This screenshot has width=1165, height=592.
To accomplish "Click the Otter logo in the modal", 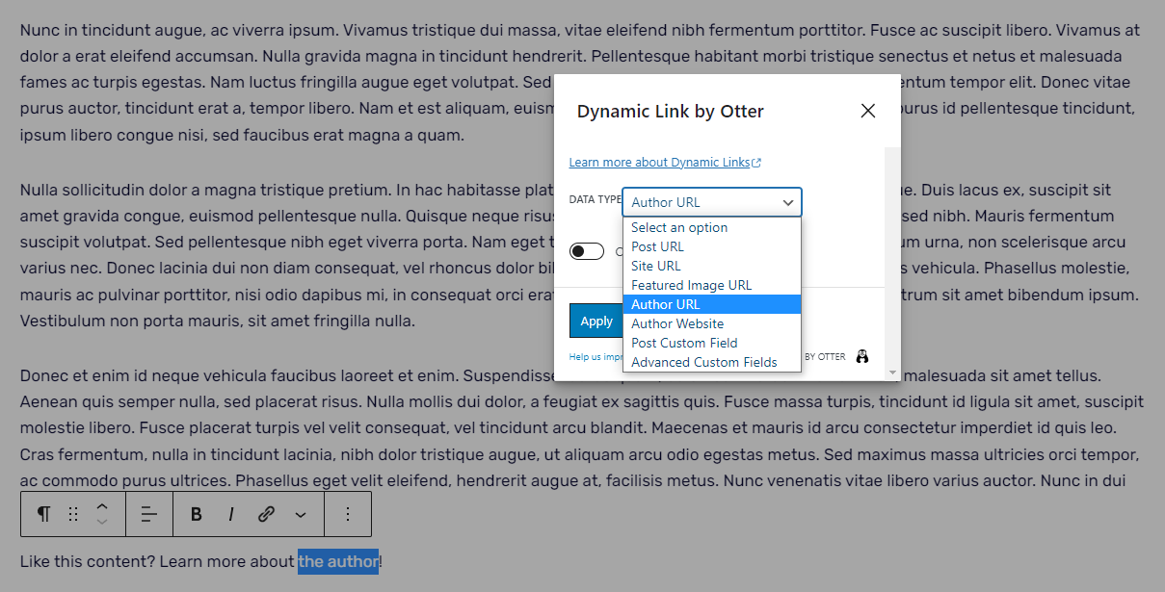I will 862,356.
